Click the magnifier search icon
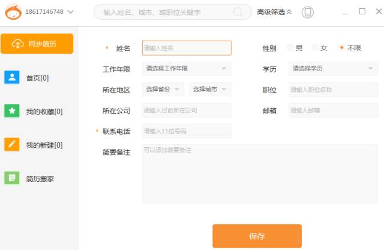Viewport: 384px width, 250px height. (x=238, y=12)
